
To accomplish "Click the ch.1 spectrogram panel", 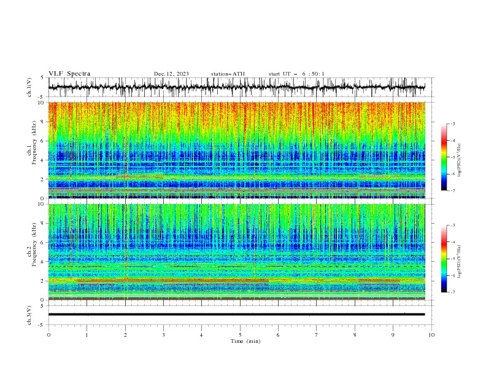I will (x=236, y=150).
